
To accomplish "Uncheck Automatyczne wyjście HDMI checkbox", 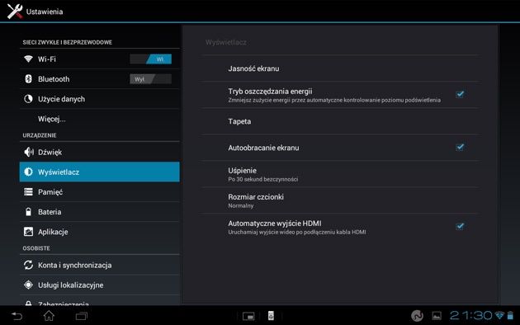I will pyautogui.click(x=460, y=226).
